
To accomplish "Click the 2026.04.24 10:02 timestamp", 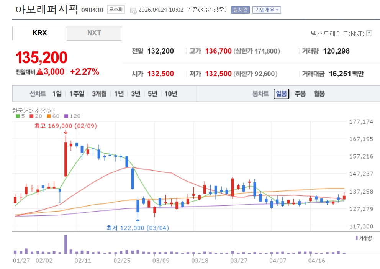I will 161,10.
